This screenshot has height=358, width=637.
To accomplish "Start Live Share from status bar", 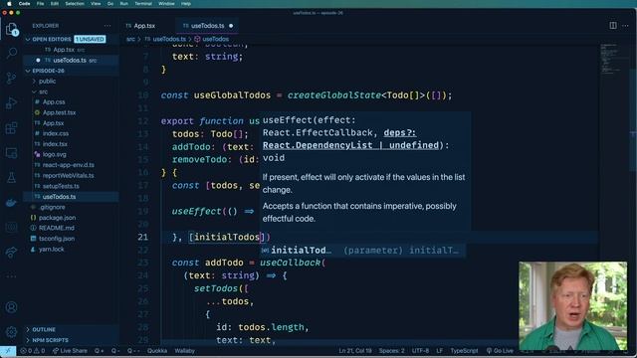I will point(70,351).
